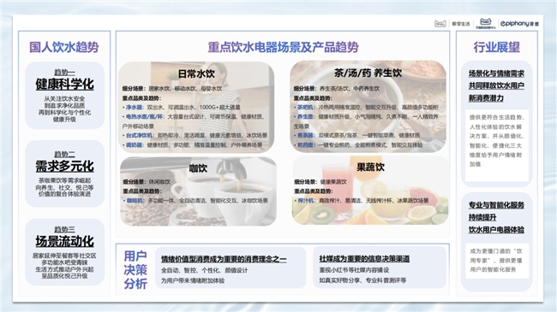Click the 行业展望 section heading

tap(497, 47)
